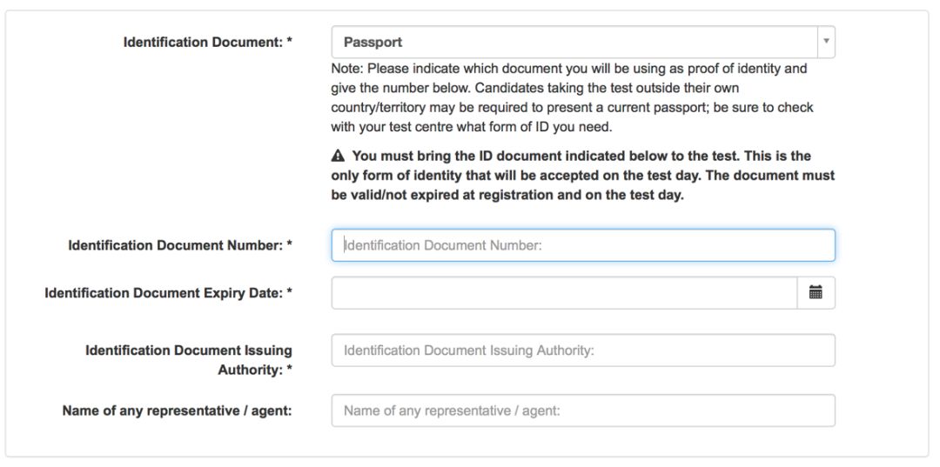Click the Identification Document Expiry Date field
The width and height of the screenshot is (940, 467).
[564, 293]
